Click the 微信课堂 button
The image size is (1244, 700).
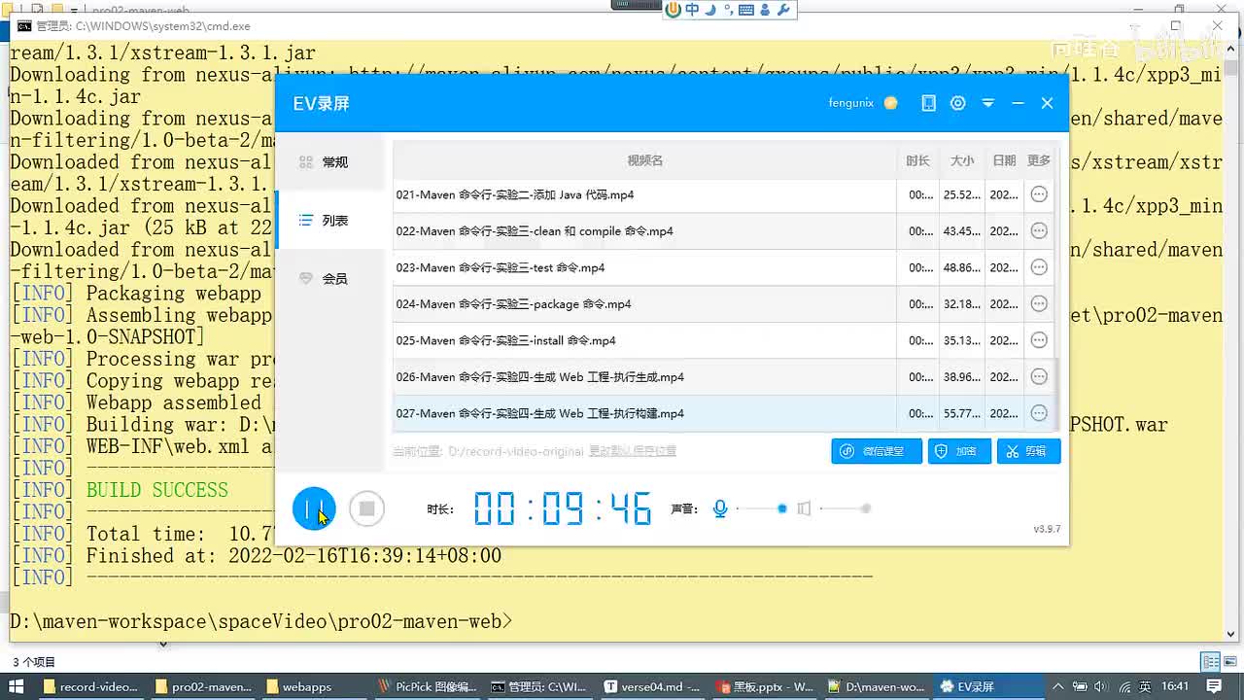[877, 451]
